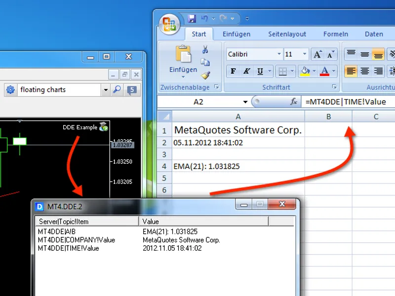Copy selection with the copy icon
This screenshot has width=395, height=296.
(205, 62)
